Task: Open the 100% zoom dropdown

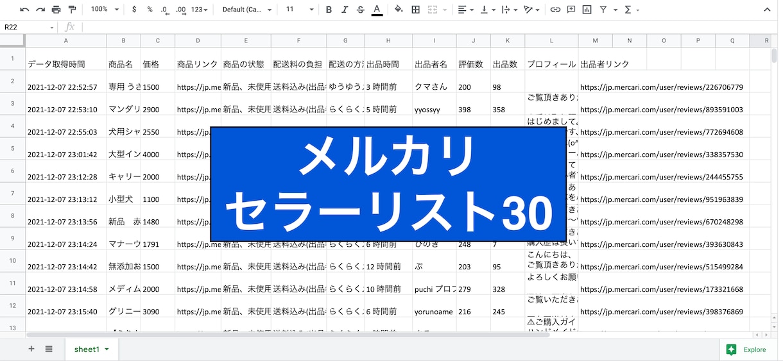Action: pyautogui.click(x=105, y=10)
